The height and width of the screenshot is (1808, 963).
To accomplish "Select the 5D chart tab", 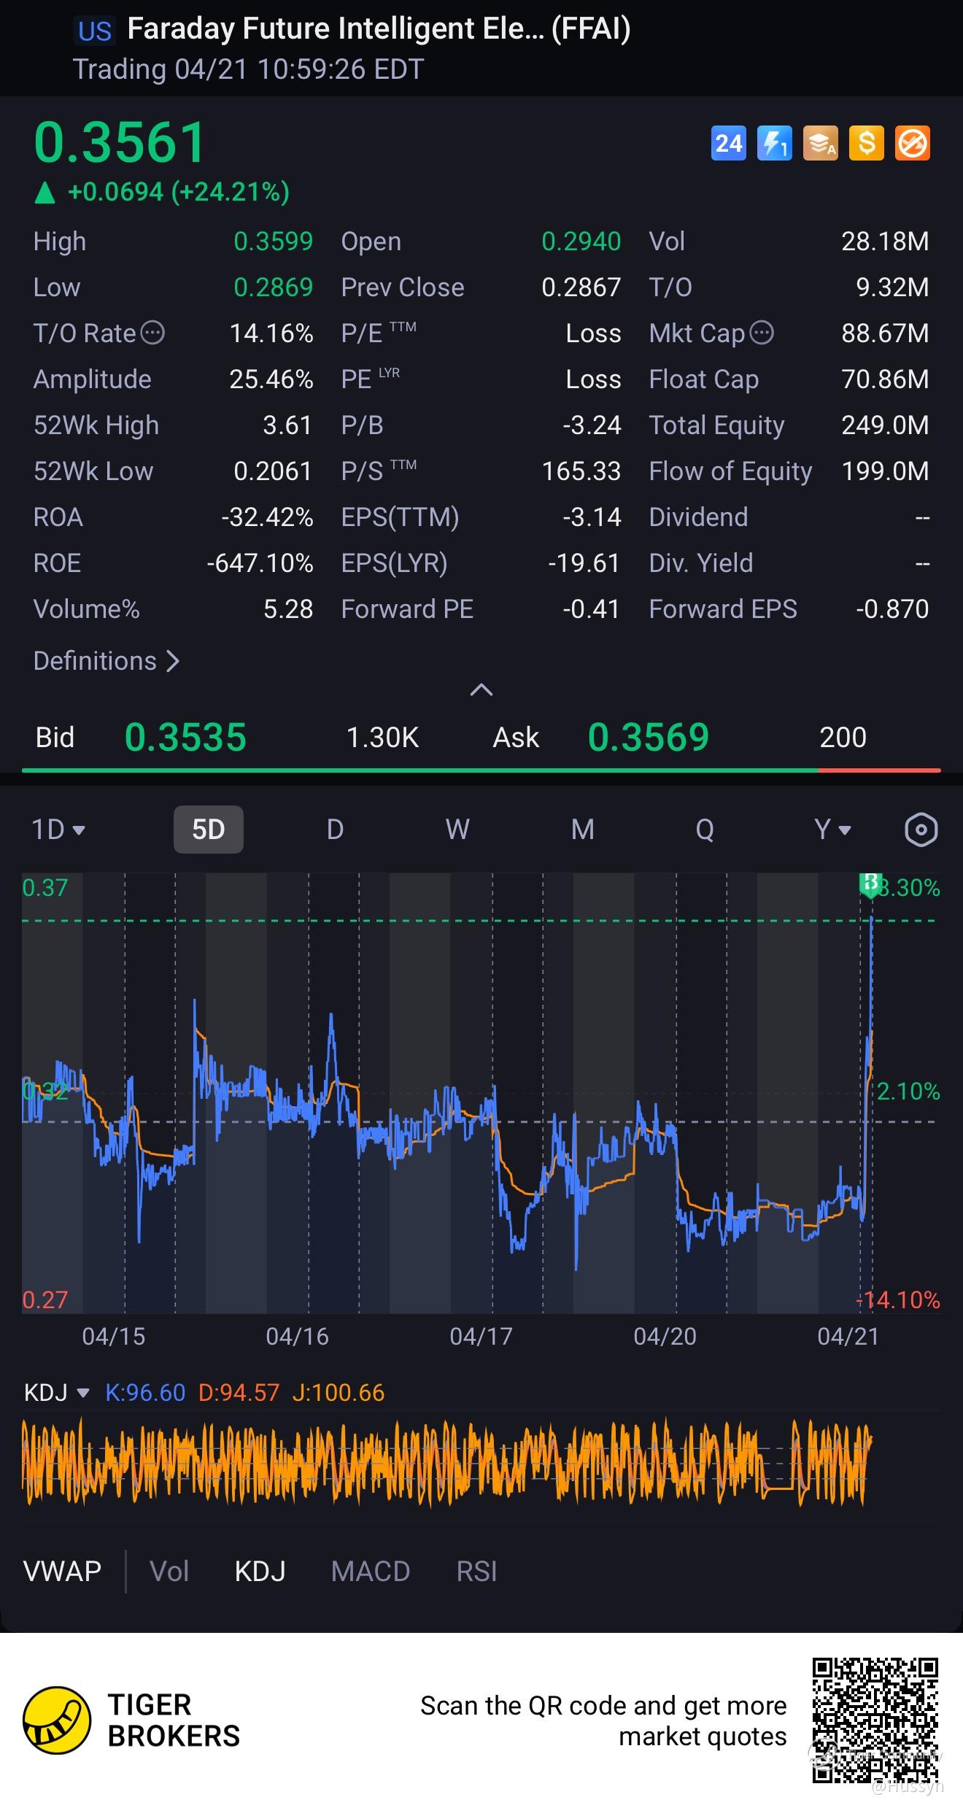I will pyautogui.click(x=208, y=830).
